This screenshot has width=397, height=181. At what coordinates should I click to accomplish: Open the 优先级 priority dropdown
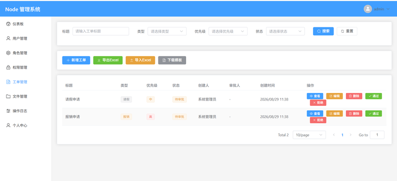pyautogui.click(x=228, y=31)
